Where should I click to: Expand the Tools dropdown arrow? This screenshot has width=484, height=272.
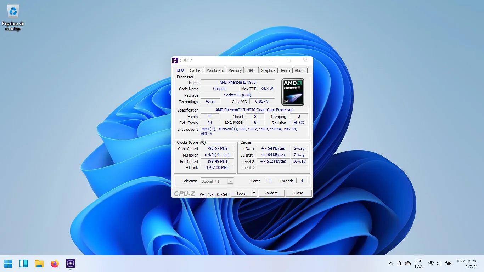pos(254,193)
